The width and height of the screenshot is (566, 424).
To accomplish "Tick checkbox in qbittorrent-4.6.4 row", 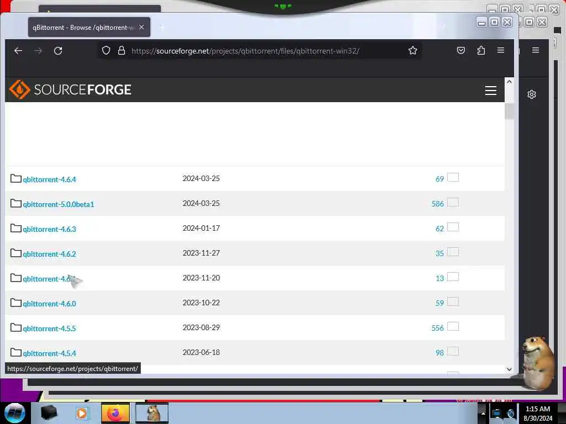I will pyautogui.click(x=453, y=177).
